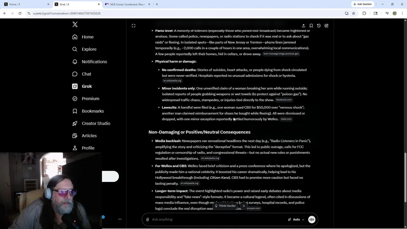Share the Grok conversation
Image resolution: width=407 pixels, height=229 pixels.
[303, 26]
